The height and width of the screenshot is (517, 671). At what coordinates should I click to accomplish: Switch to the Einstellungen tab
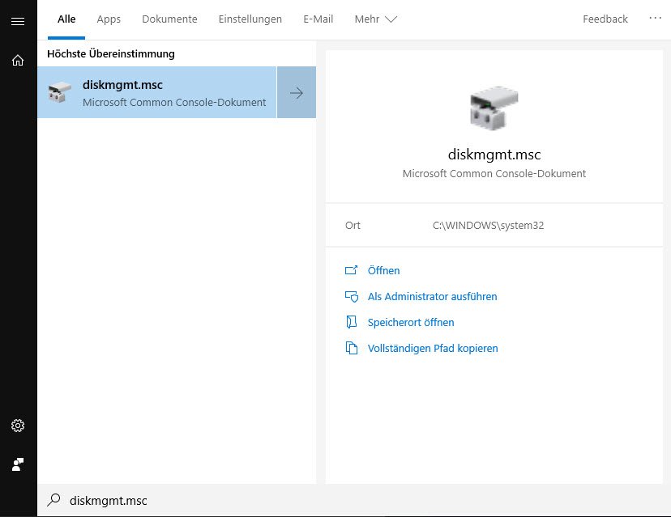(250, 19)
